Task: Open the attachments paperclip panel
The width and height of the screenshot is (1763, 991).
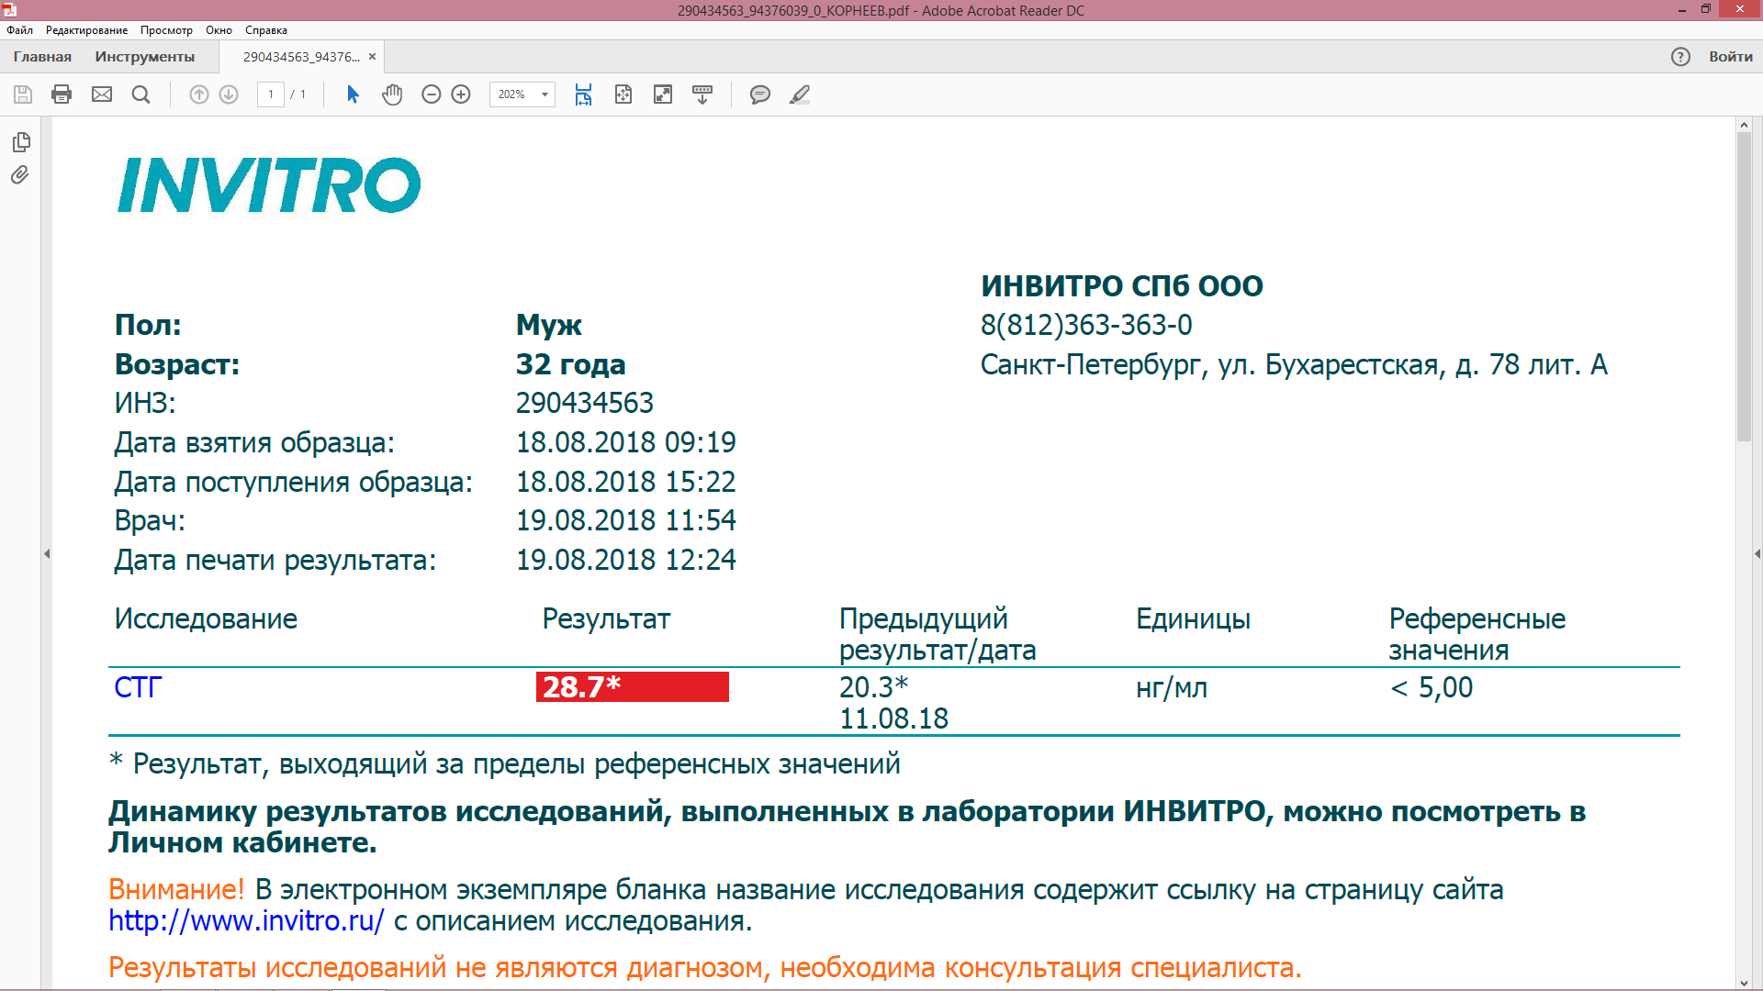Action: [20, 175]
